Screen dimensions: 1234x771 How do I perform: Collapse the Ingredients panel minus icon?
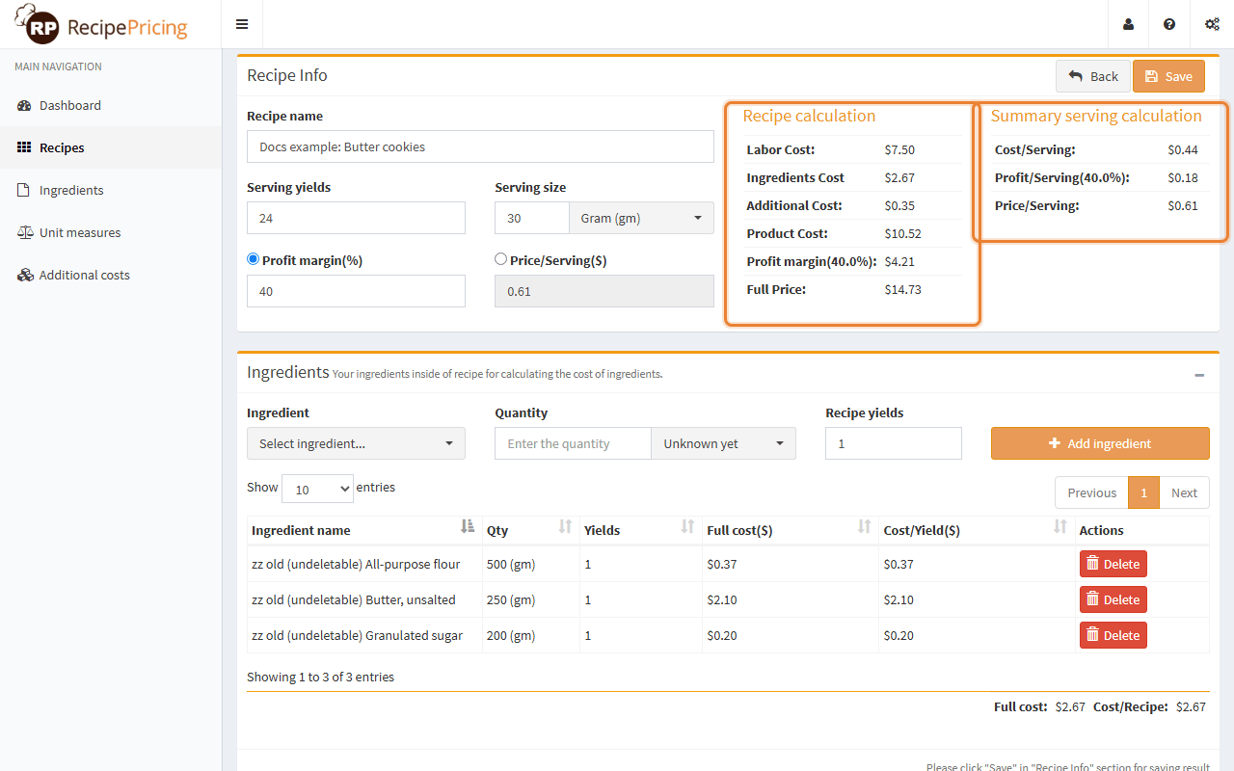click(1199, 375)
